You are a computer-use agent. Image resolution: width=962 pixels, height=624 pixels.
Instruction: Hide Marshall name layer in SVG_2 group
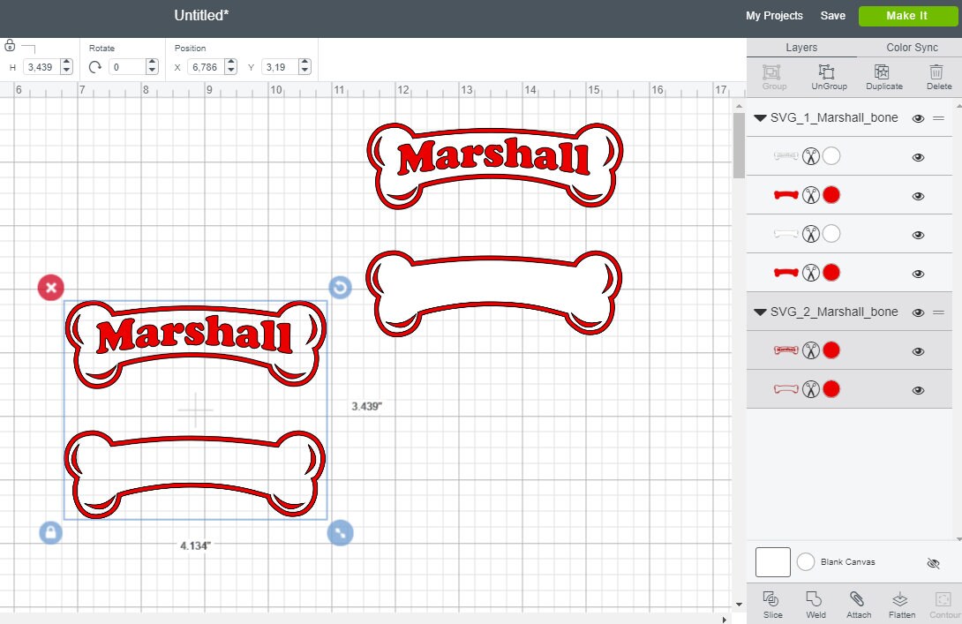click(x=919, y=351)
